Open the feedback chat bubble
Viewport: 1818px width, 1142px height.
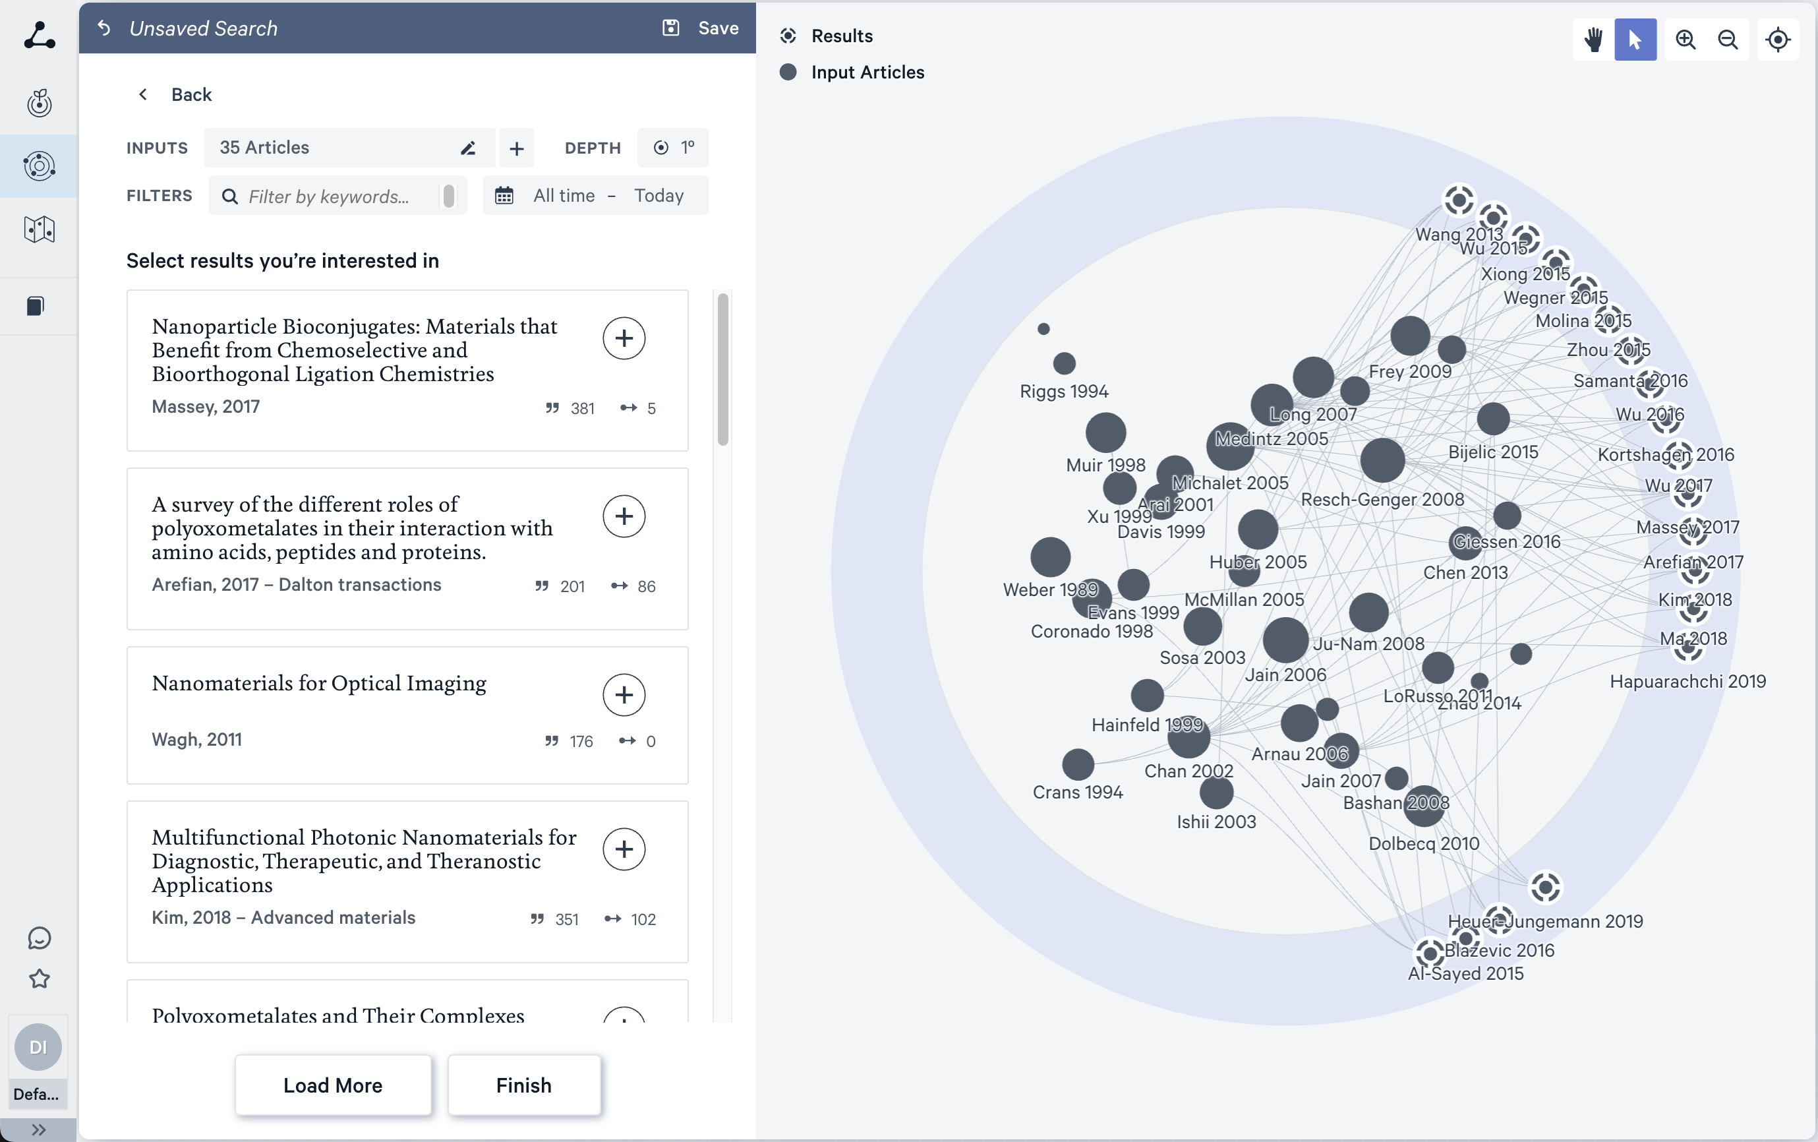38,938
